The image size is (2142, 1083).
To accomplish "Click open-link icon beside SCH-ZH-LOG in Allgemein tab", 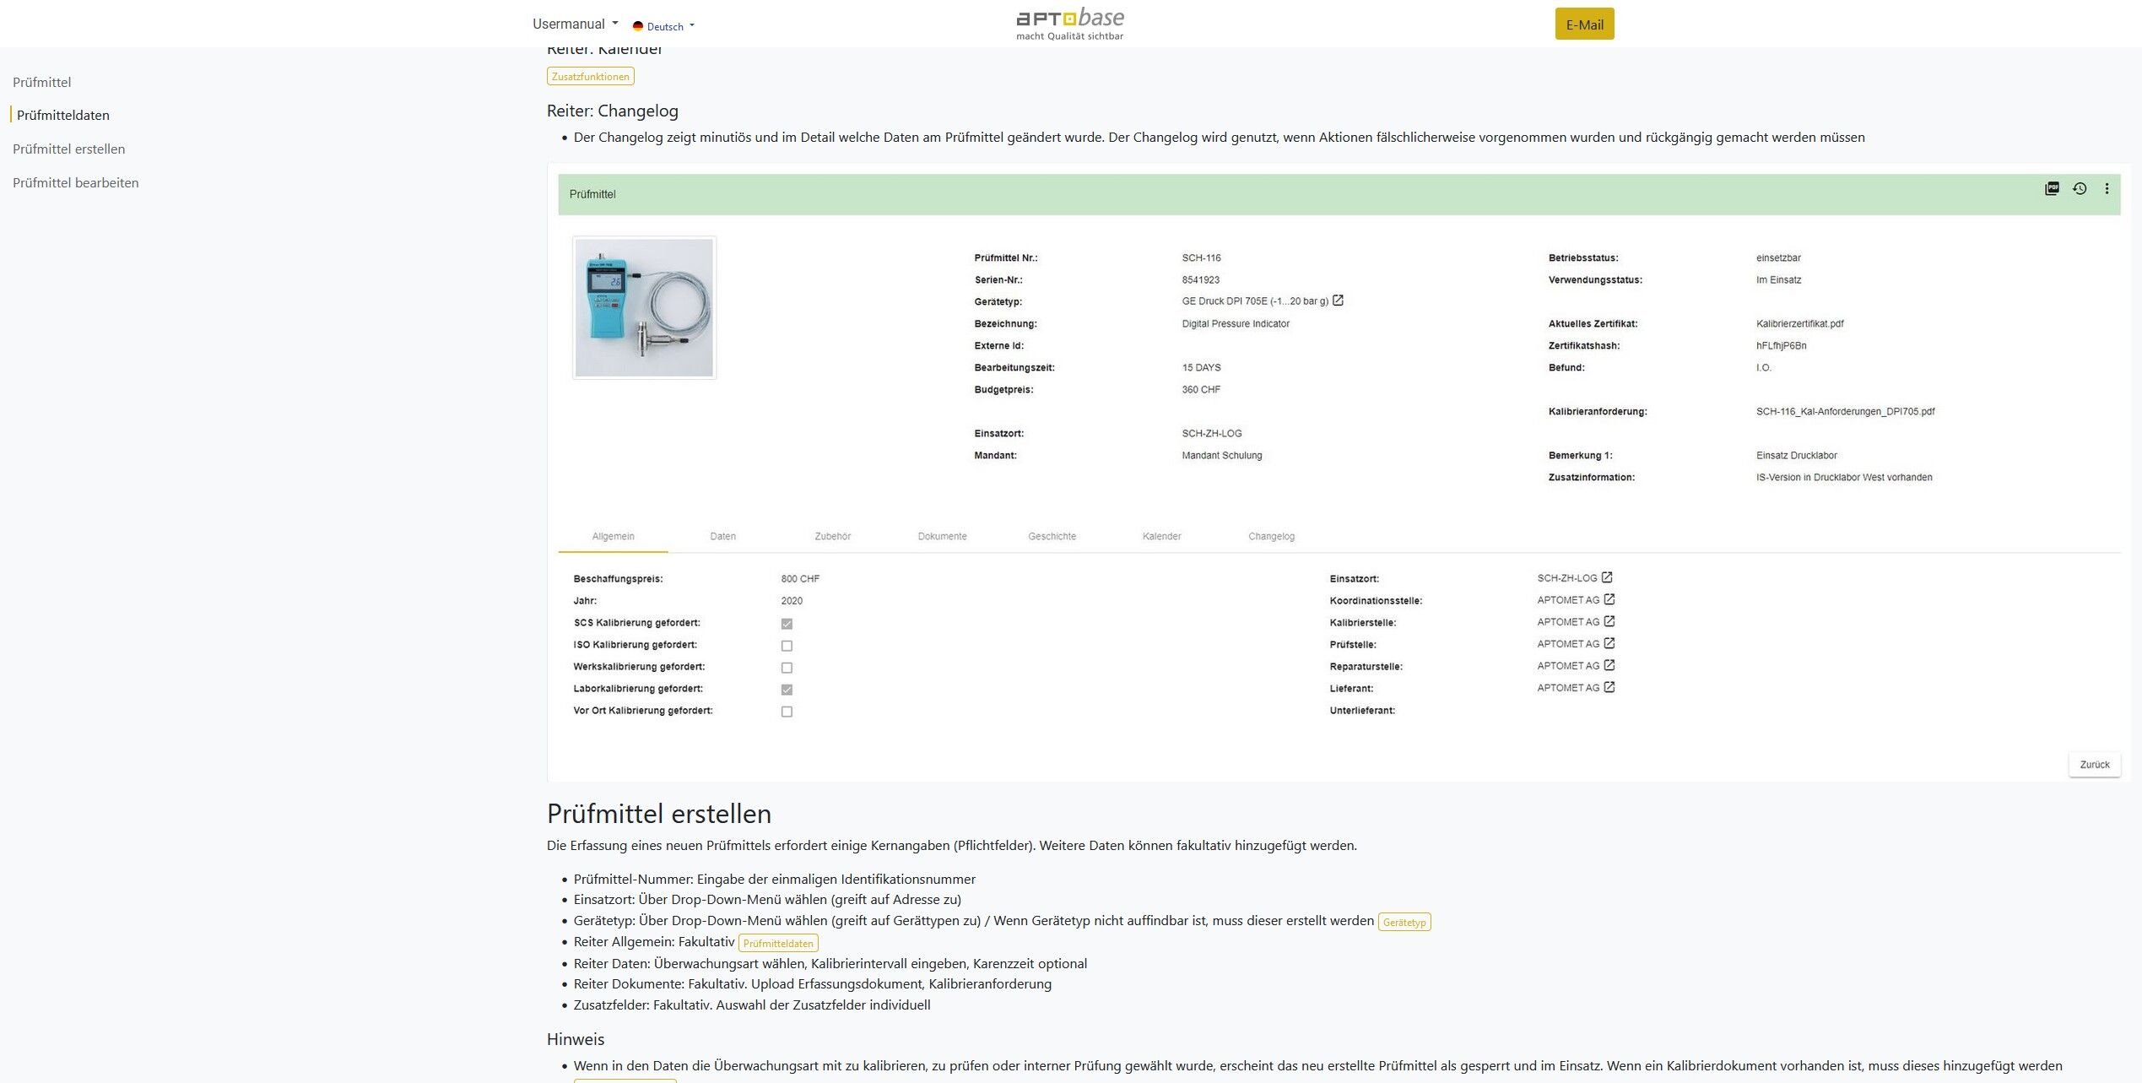I will [x=1607, y=577].
